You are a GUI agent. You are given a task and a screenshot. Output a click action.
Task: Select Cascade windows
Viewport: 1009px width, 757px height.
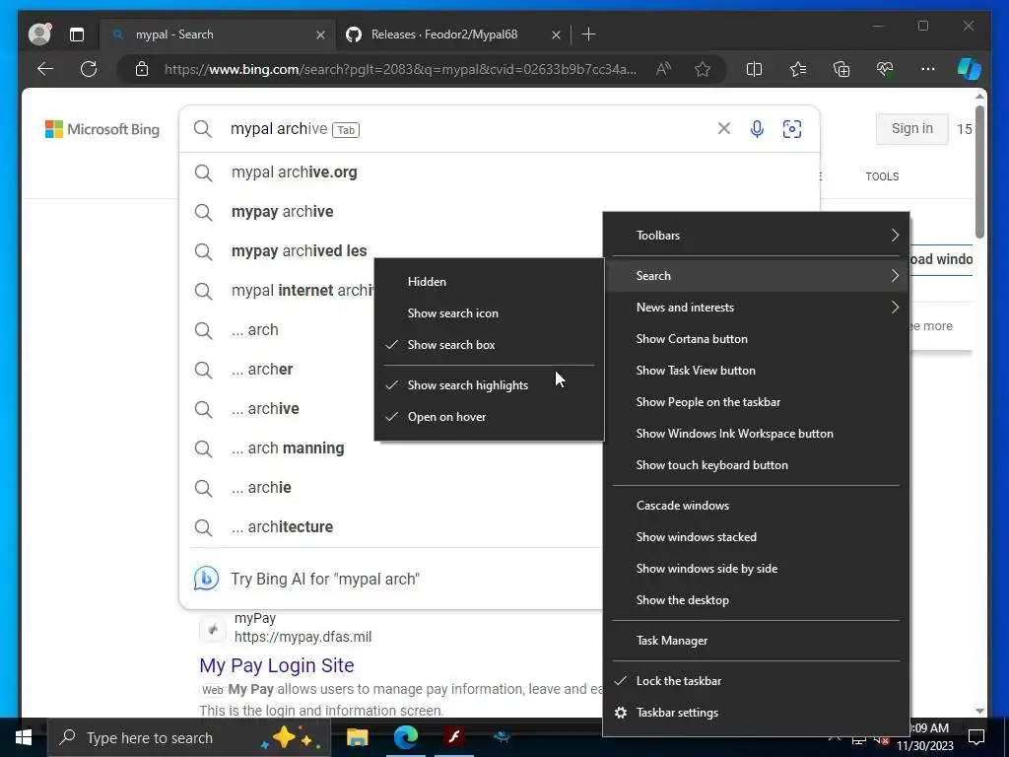tap(756, 506)
